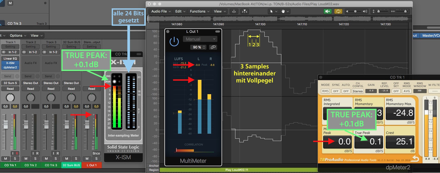Open the Edit menu in file editor
Viewport: 440px width, 173px height.
pos(180,11)
